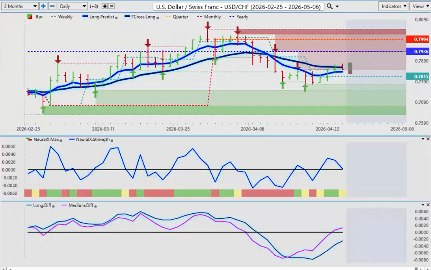Toggle the TCross.Long line in legend

[x=140, y=17]
